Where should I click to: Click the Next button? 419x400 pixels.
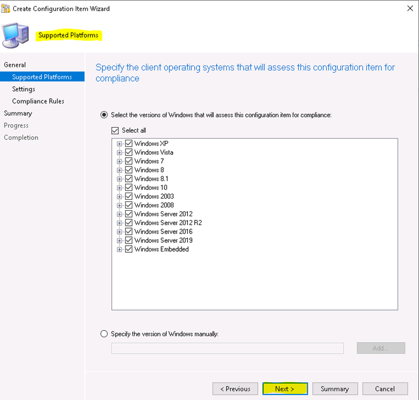[x=285, y=389]
